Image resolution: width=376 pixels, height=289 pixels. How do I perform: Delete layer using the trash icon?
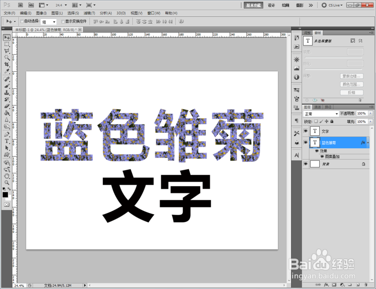366,285
